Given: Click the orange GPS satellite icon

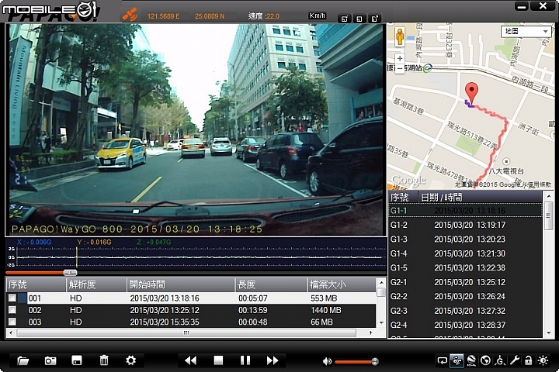Looking at the screenshot, I should pos(130,14).
